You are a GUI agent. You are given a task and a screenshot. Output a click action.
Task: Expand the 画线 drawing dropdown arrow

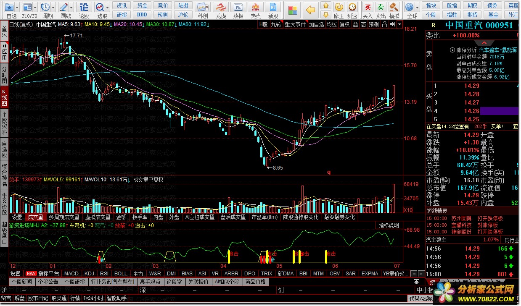point(71,7)
